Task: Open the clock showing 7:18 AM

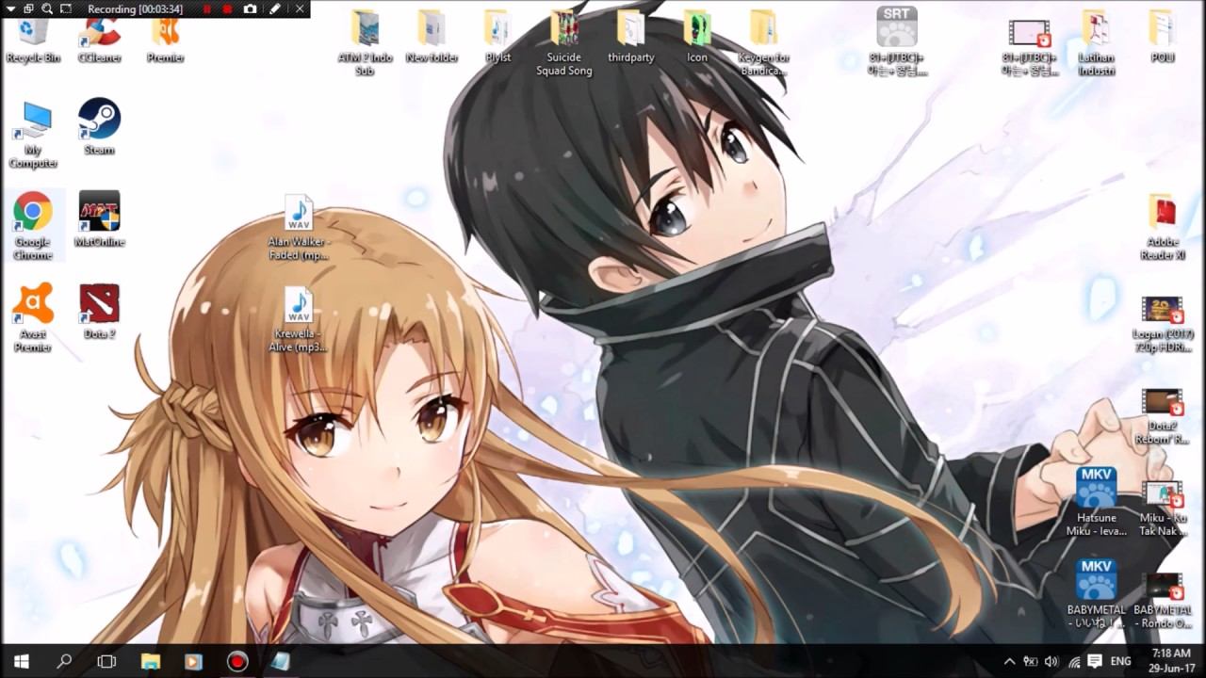Action: click(1170, 661)
